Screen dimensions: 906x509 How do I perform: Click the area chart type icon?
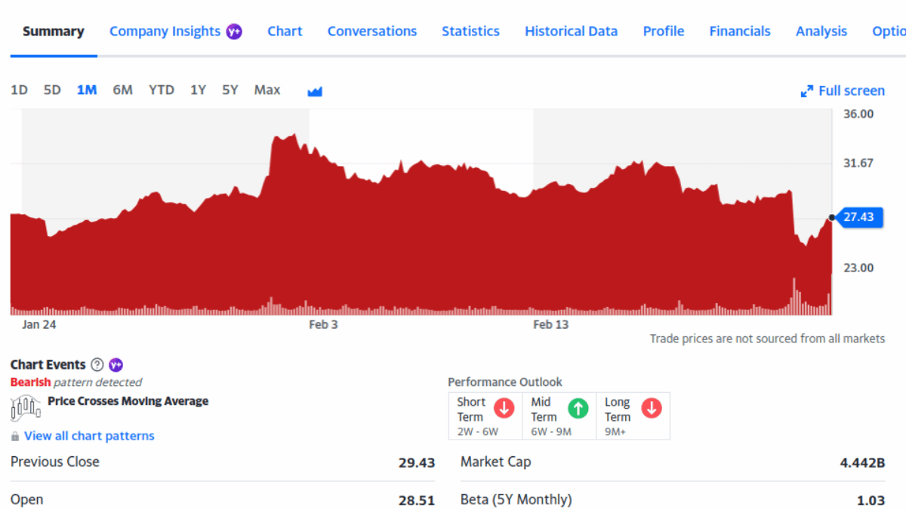(315, 91)
